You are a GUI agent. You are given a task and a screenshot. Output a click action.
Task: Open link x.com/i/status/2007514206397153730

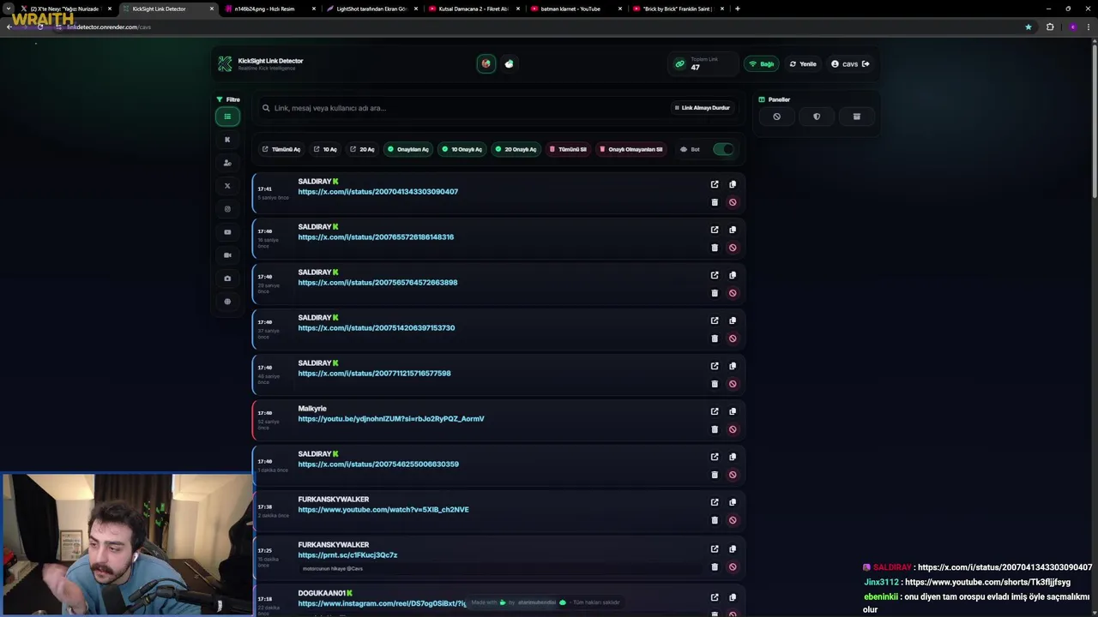click(x=377, y=328)
